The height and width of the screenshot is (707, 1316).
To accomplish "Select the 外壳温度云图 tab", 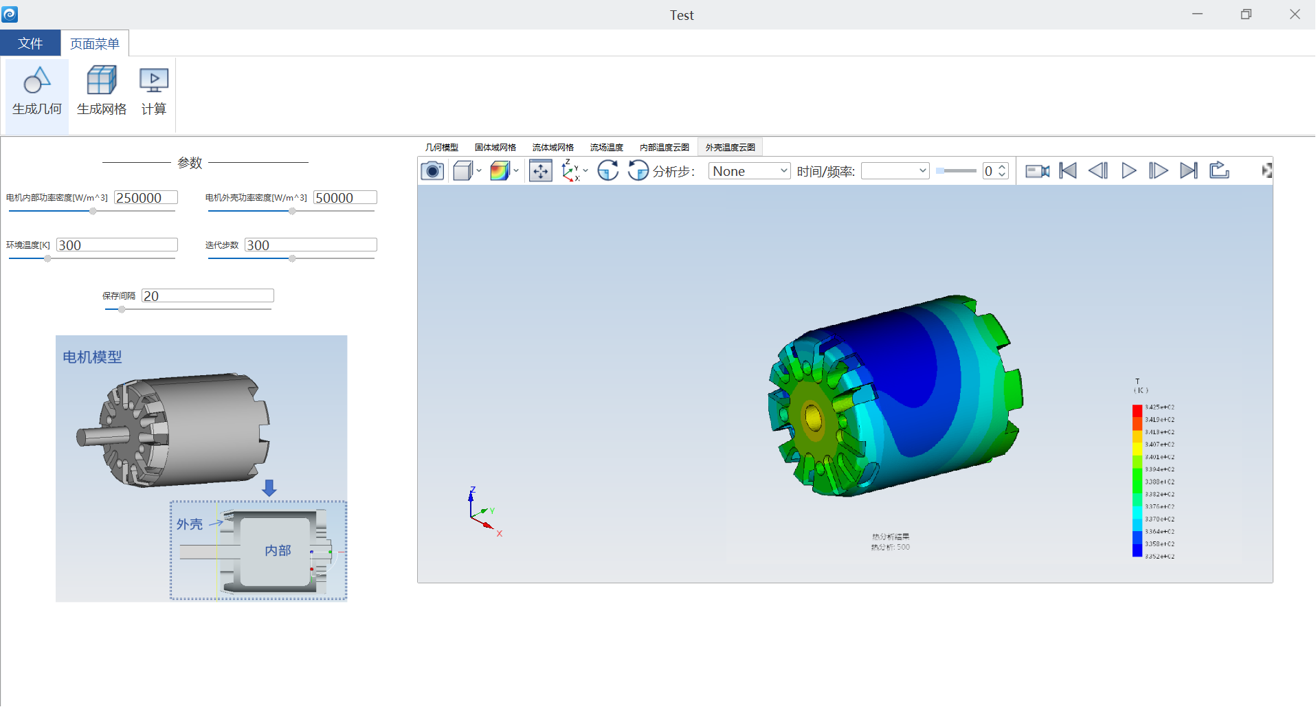I will [x=731, y=147].
